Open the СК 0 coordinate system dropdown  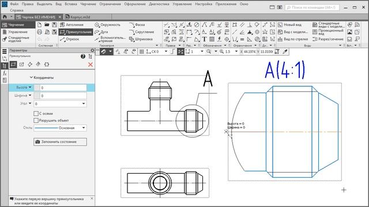click(166, 51)
